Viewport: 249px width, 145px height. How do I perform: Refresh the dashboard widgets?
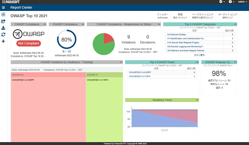pos(3,35)
